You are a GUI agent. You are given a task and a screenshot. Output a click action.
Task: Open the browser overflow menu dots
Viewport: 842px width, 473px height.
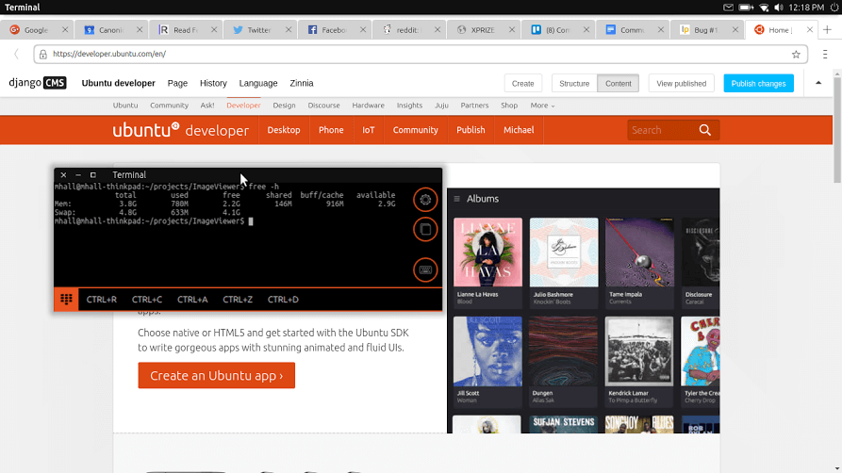click(825, 54)
